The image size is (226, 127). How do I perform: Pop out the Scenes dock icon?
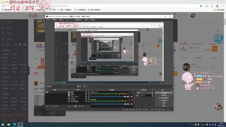(x=66, y=90)
